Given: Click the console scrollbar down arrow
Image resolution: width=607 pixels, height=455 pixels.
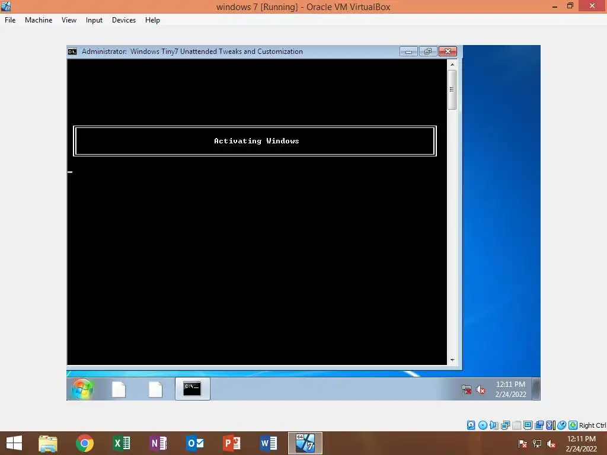Looking at the screenshot, I should coord(452,360).
